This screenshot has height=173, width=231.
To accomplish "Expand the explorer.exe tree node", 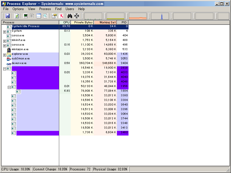I will (5, 55).
